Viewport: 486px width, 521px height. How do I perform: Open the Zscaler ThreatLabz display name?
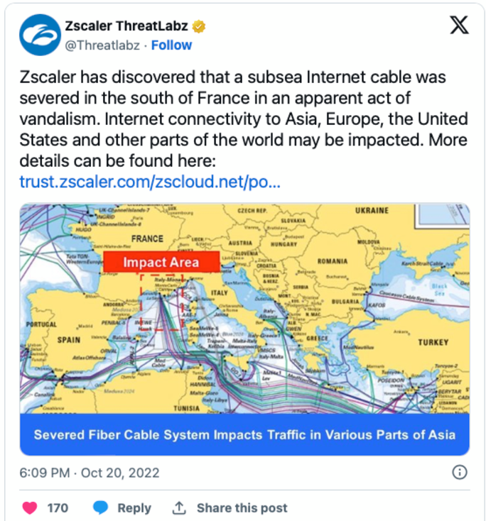click(x=126, y=26)
